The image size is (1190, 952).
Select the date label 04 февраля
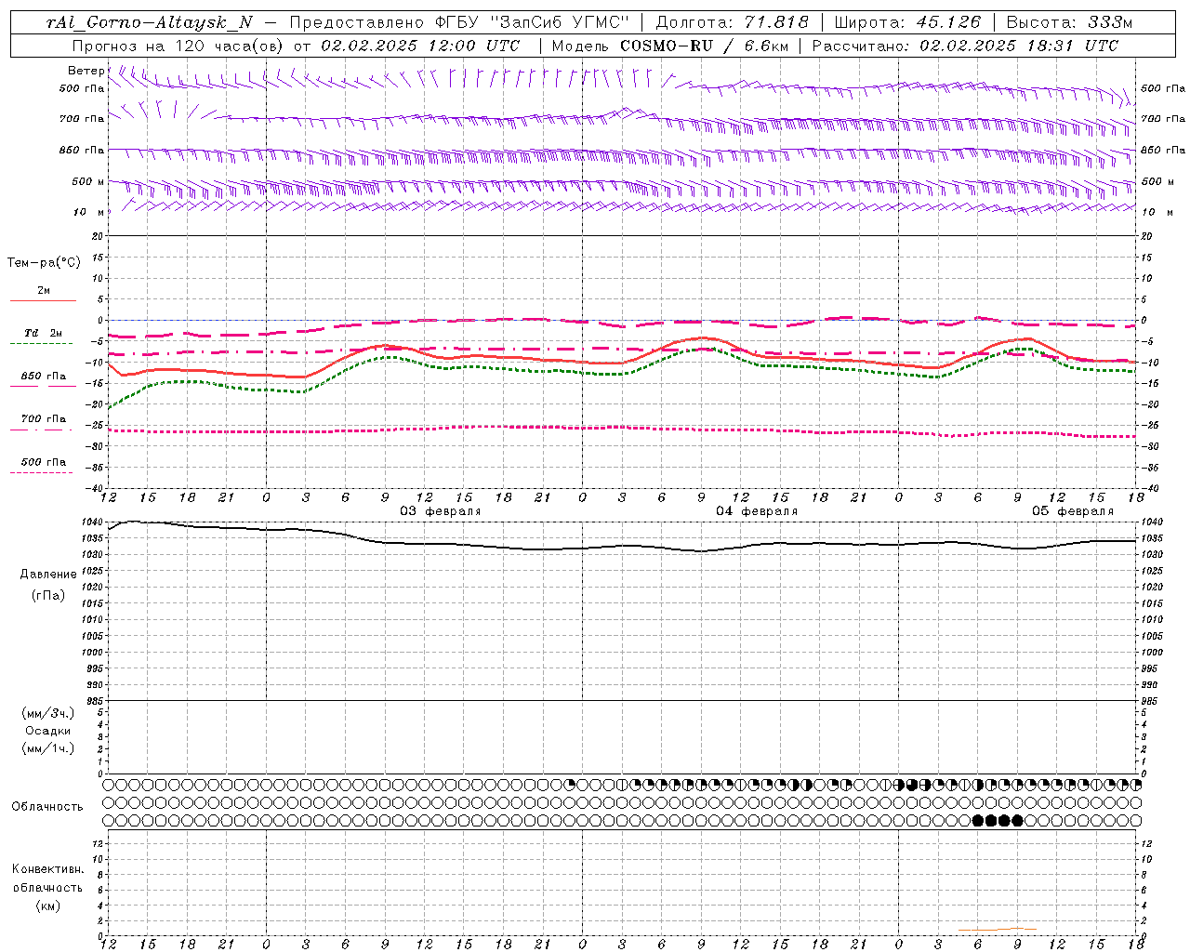point(757,511)
